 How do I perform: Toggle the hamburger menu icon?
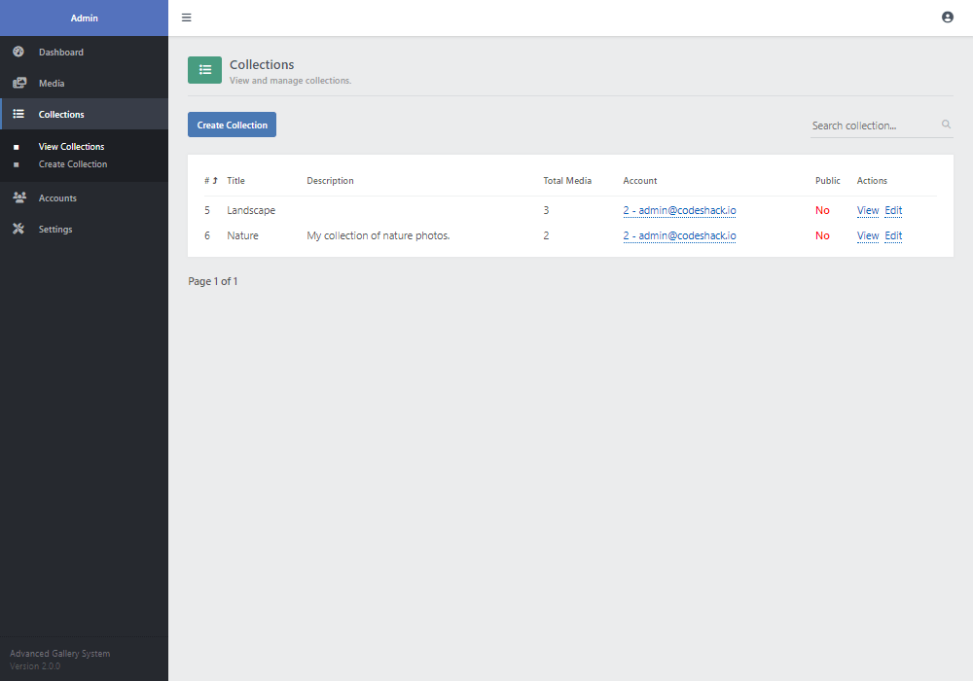186,18
